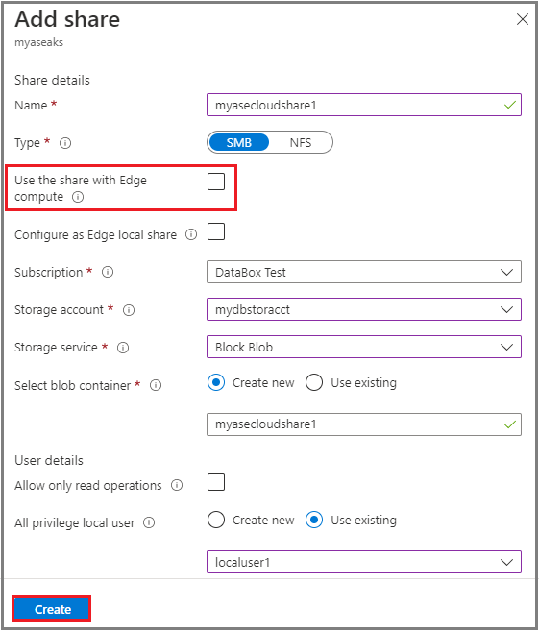Expand the Subscription dropdown showing DataBox Test
The height and width of the screenshot is (630, 539).
coord(364,272)
